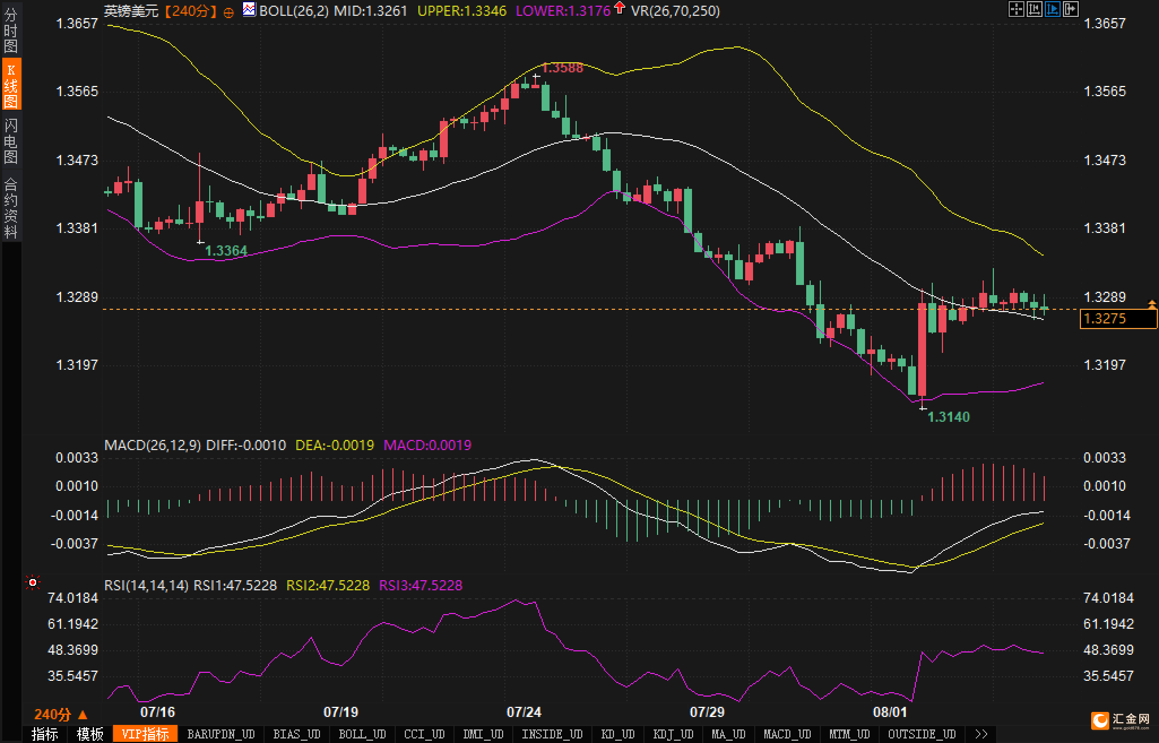Click the 模板 button
This screenshot has width=1159, height=743.
click(x=90, y=734)
